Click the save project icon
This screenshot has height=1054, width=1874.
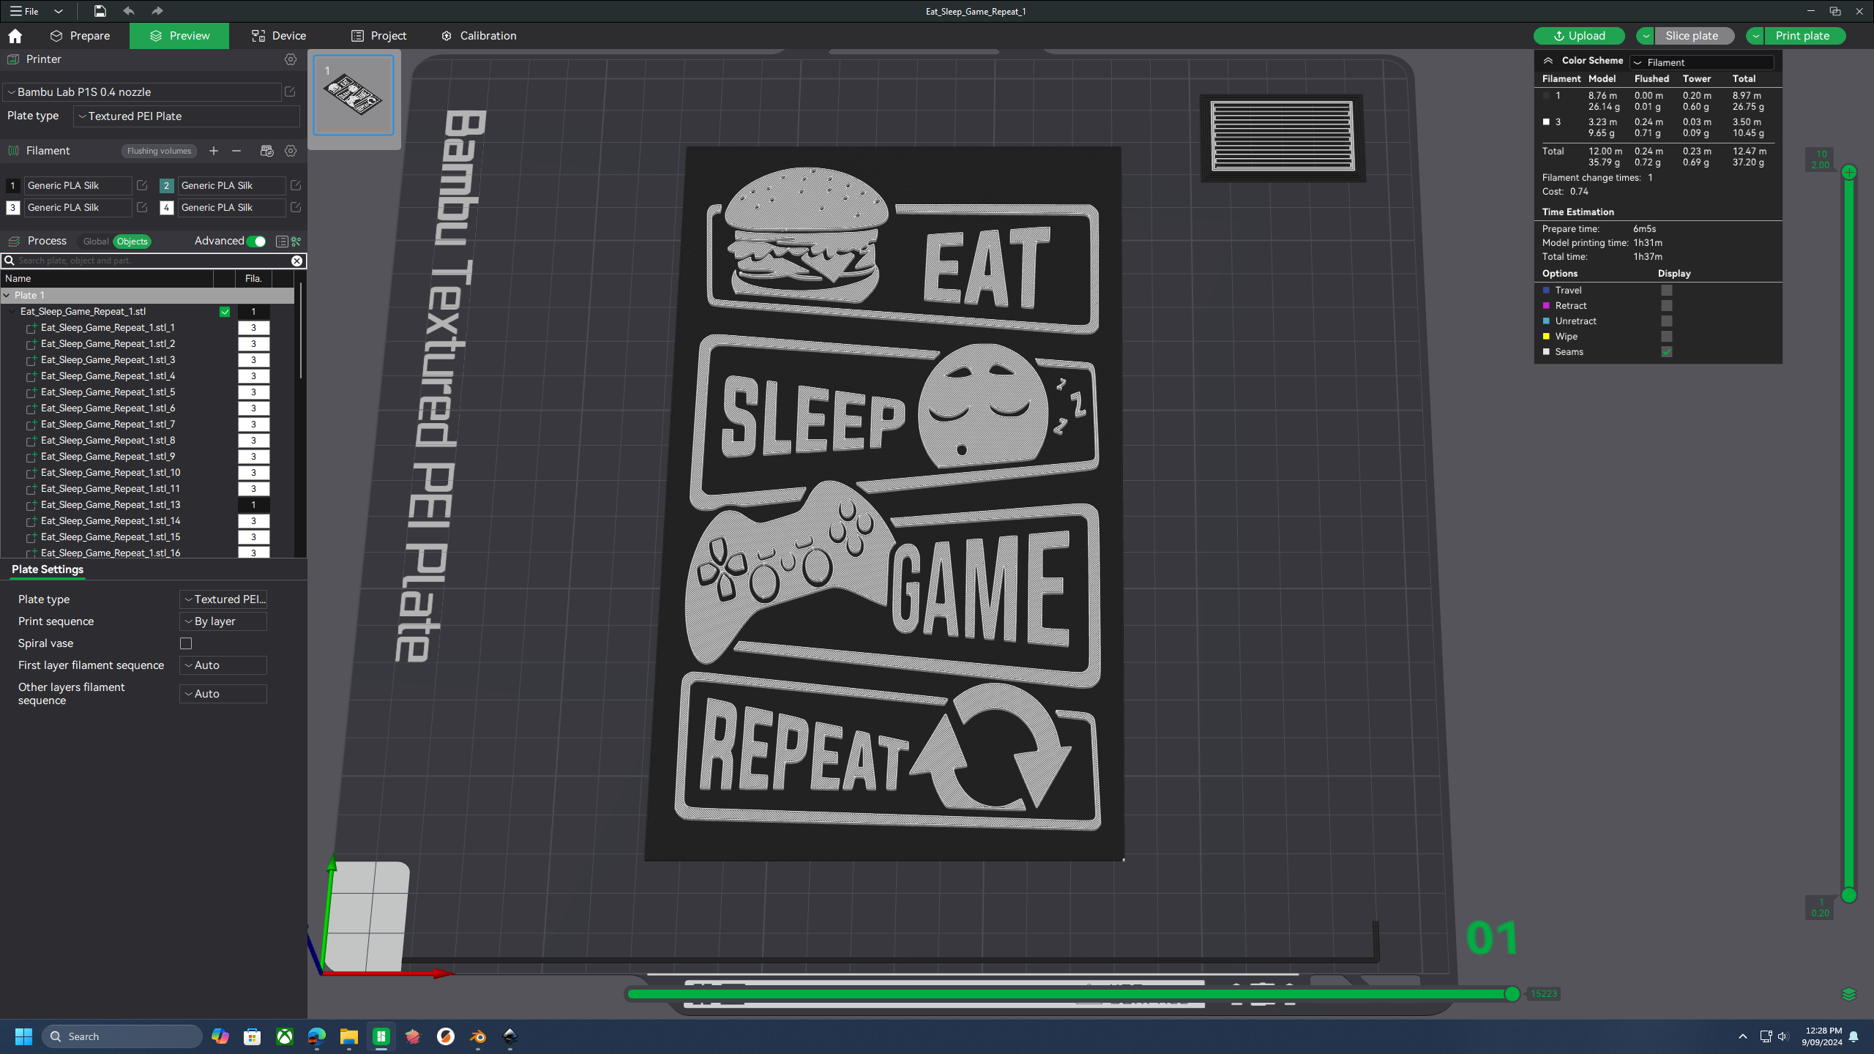[100, 11]
